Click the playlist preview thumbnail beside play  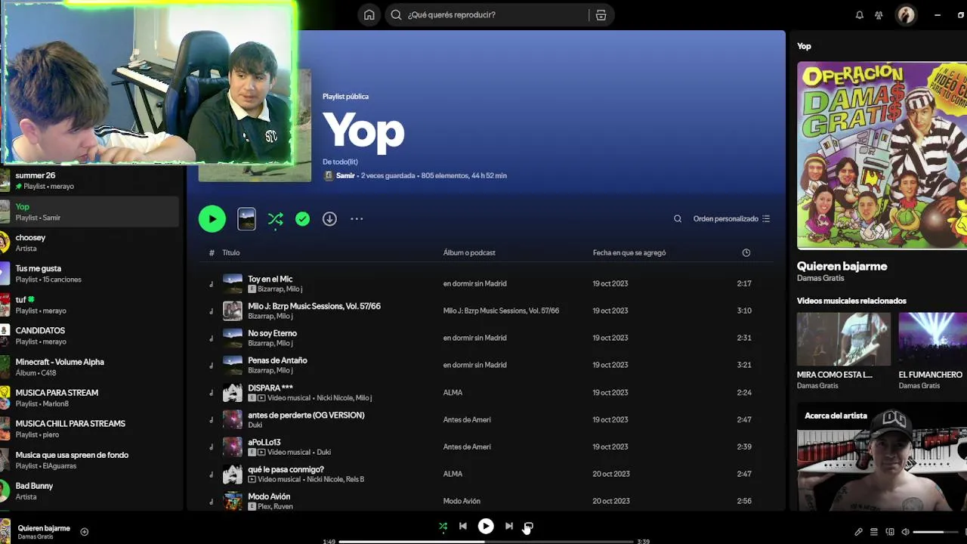(246, 219)
